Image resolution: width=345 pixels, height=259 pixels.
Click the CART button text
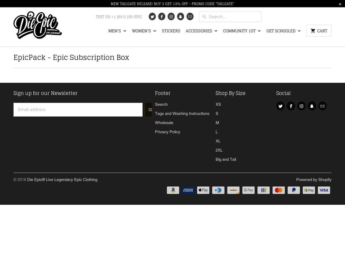(x=322, y=31)
